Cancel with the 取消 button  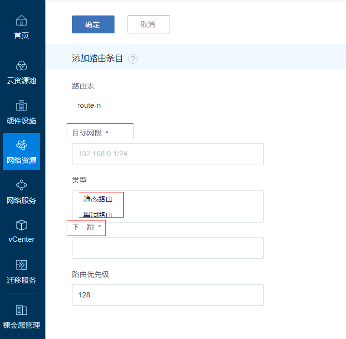point(149,24)
